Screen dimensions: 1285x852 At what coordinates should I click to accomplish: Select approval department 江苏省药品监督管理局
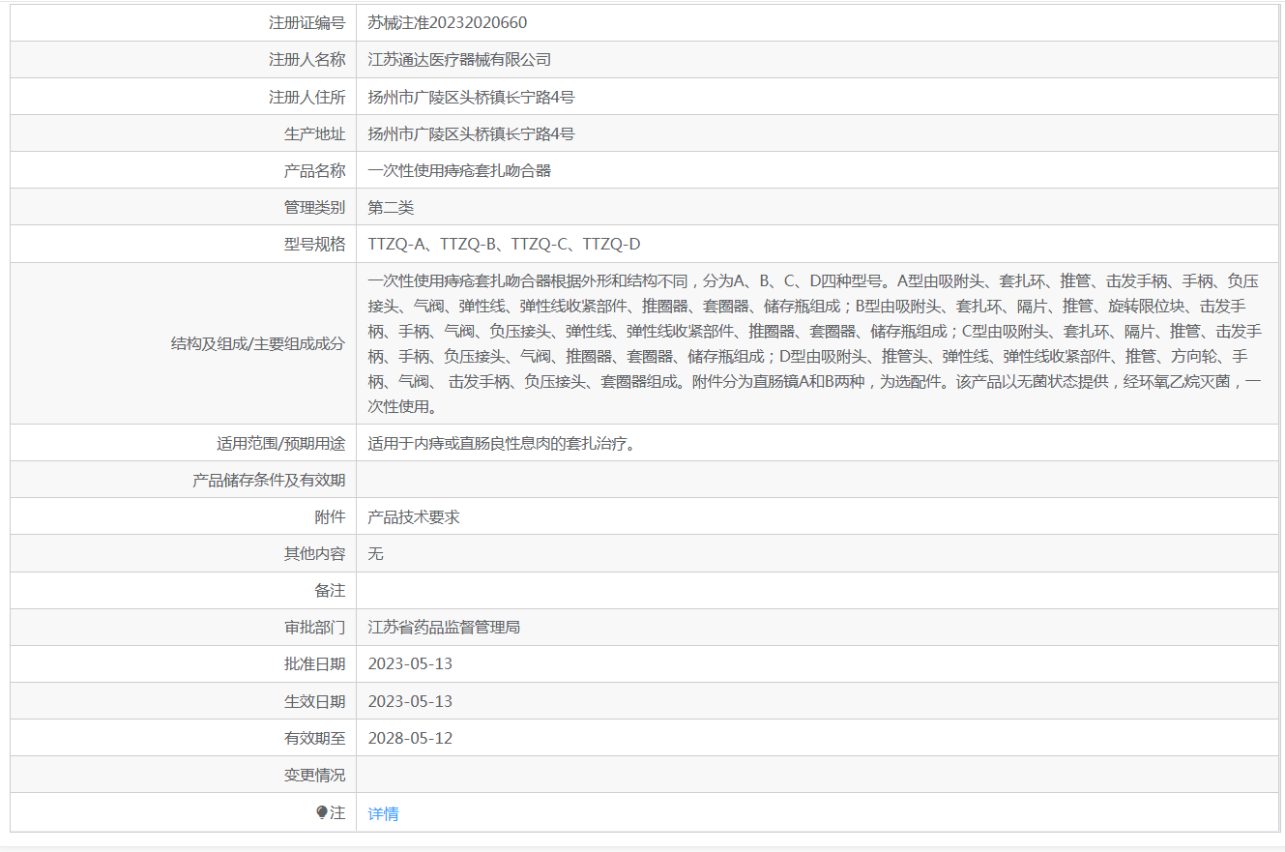click(444, 627)
